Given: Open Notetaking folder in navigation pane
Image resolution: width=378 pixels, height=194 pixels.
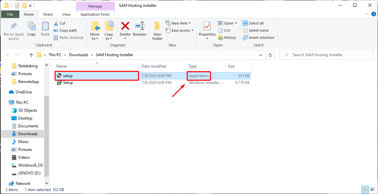Looking at the screenshot, I should (x=25, y=66).
